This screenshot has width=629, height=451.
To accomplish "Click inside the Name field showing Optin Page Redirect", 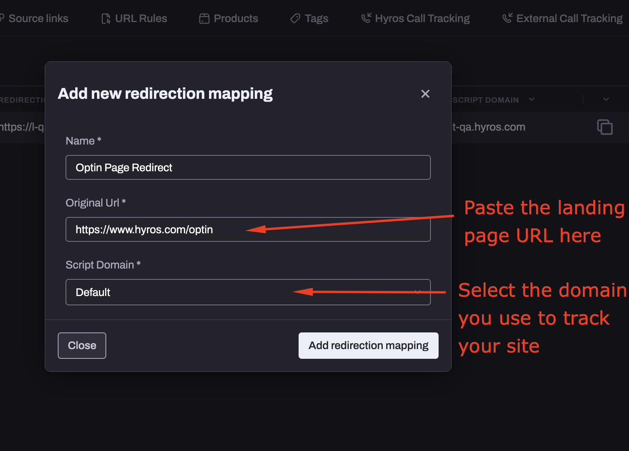I will [x=248, y=167].
